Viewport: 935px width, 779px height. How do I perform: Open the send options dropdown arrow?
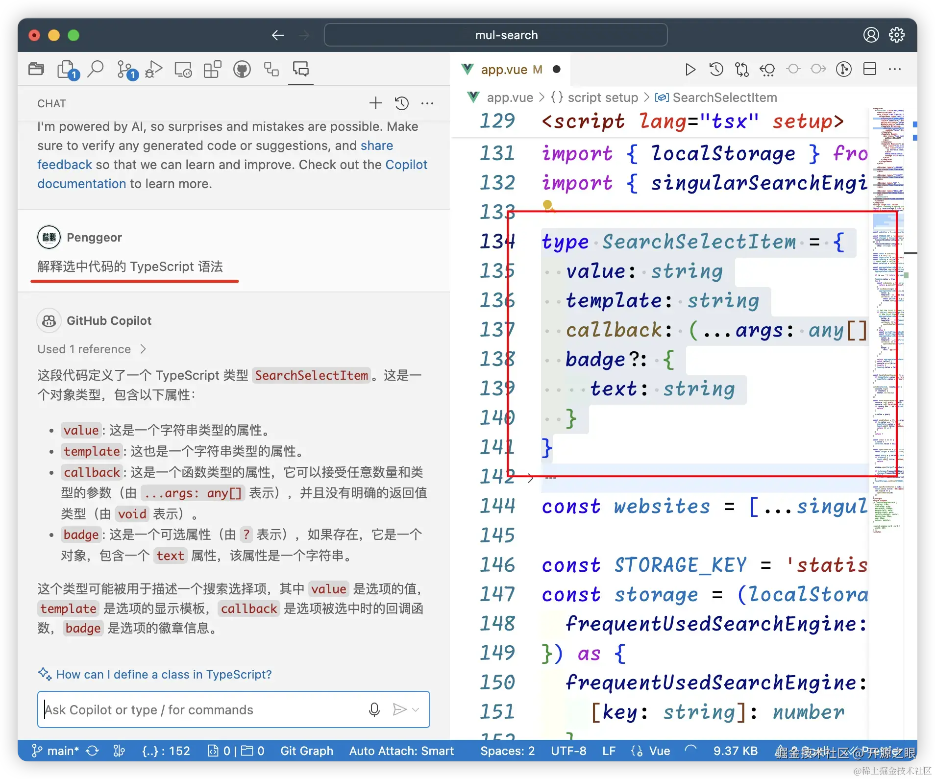point(416,709)
